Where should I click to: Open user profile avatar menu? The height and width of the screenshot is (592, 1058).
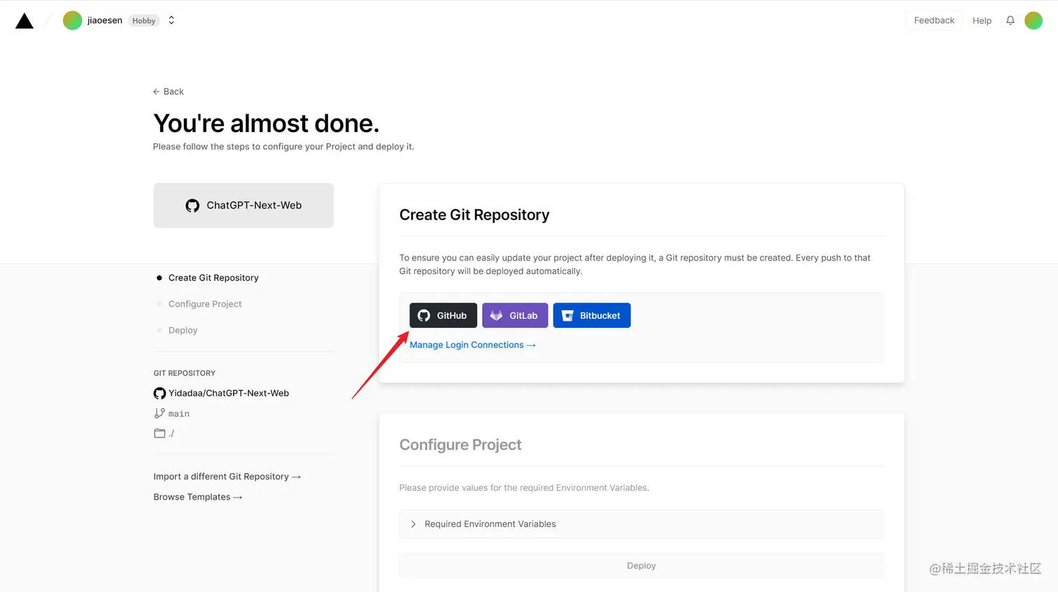click(x=1034, y=20)
